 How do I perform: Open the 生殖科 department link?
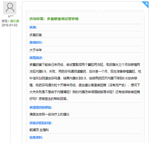pos(44,130)
